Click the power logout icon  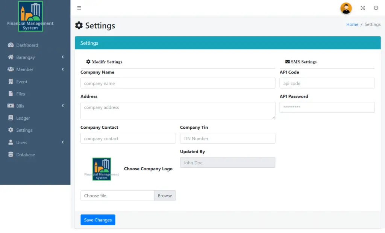[376, 8]
